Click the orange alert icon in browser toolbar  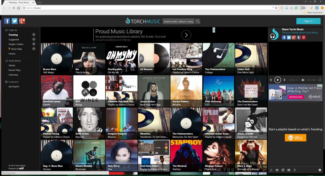[322, 8]
